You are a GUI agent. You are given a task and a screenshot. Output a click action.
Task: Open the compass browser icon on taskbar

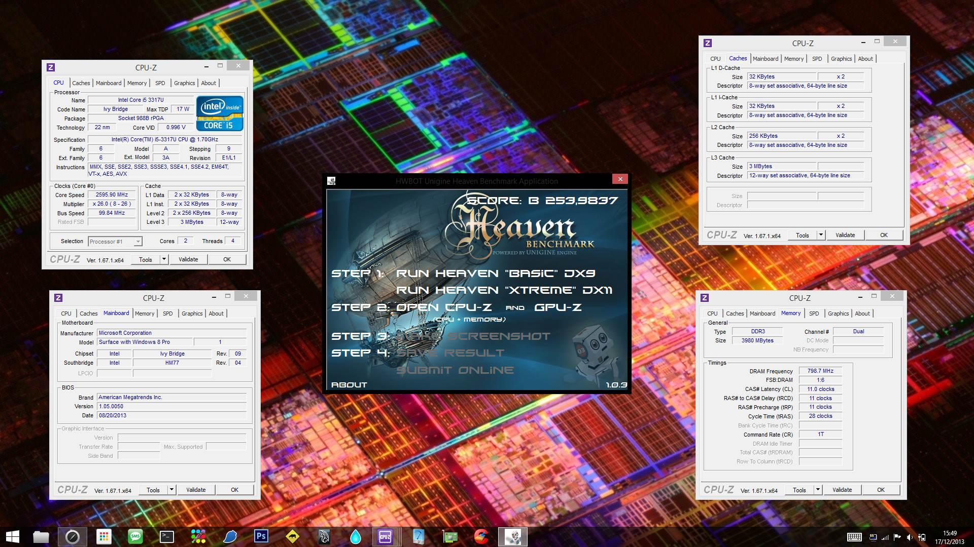73,536
